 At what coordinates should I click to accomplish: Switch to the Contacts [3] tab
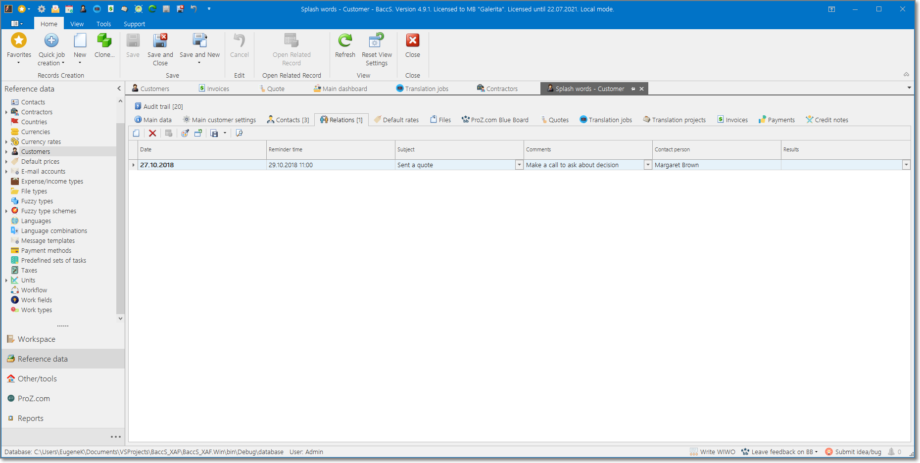click(288, 120)
